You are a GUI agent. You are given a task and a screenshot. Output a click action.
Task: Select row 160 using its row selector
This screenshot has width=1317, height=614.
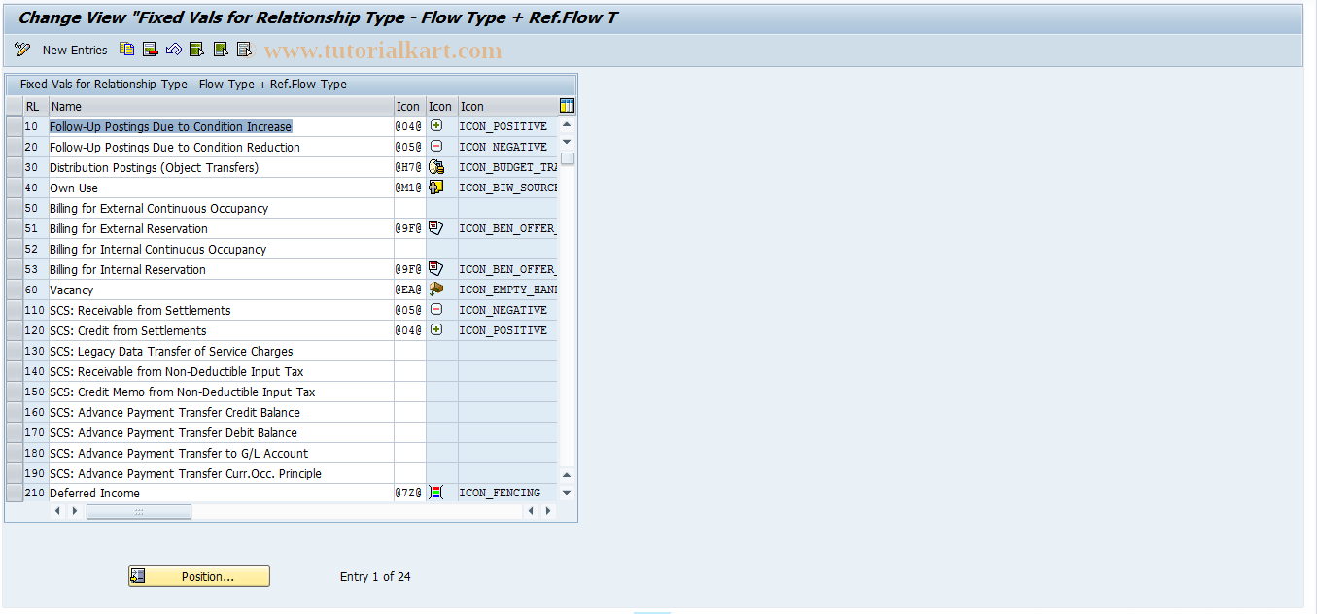pyautogui.click(x=14, y=412)
